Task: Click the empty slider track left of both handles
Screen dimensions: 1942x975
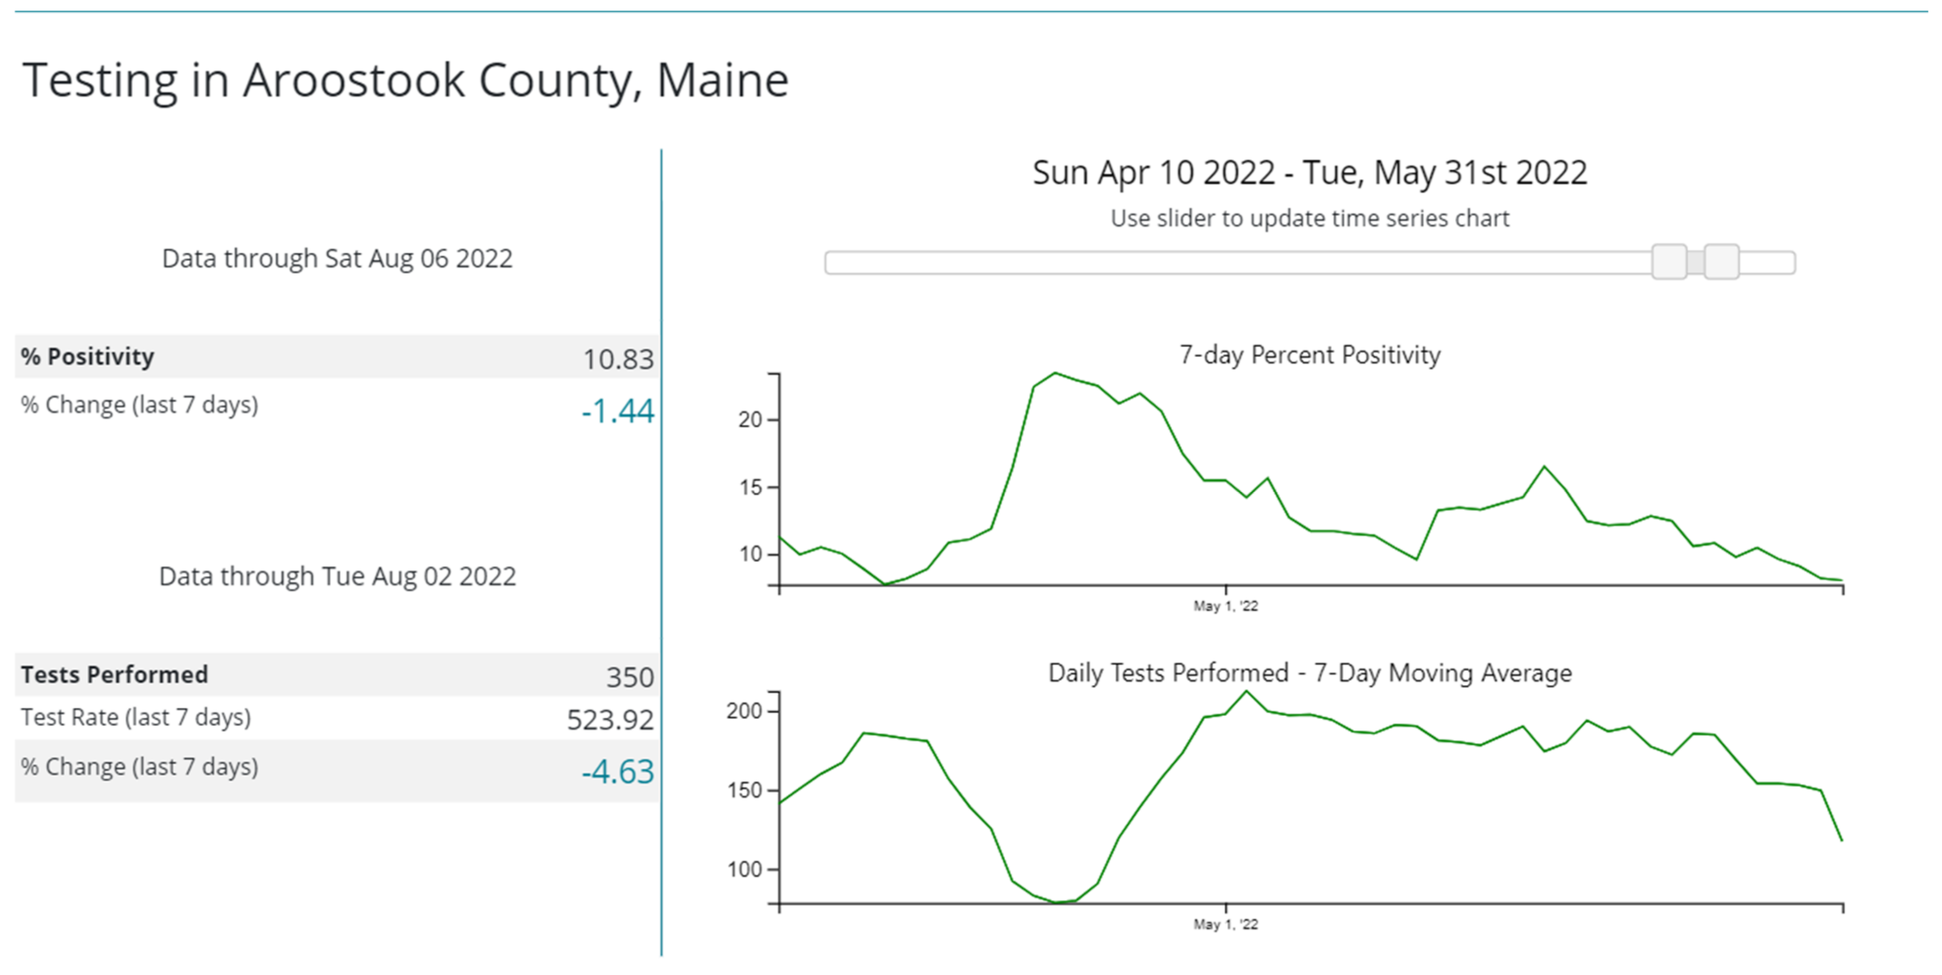Action: point(1236,263)
